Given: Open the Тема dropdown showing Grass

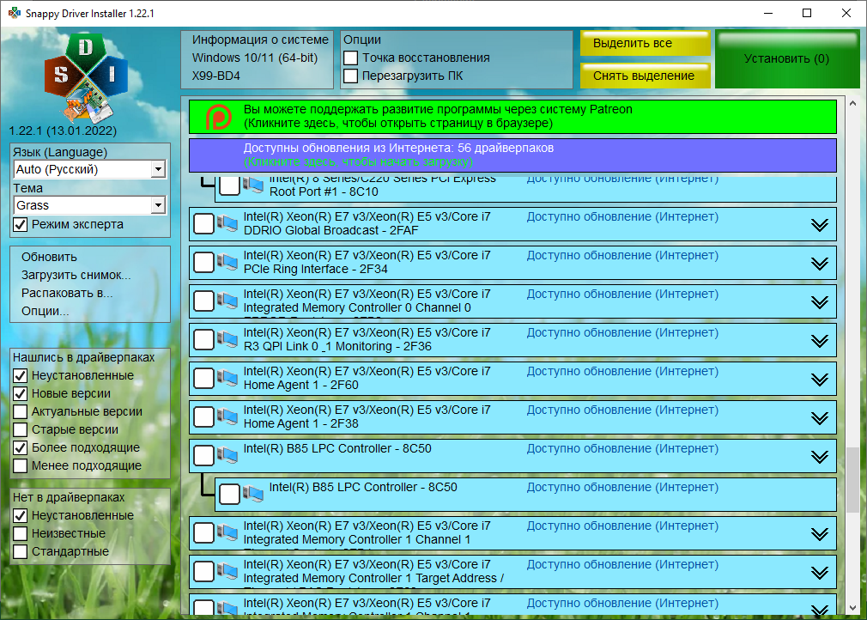Looking at the screenshot, I should tap(157, 205).
